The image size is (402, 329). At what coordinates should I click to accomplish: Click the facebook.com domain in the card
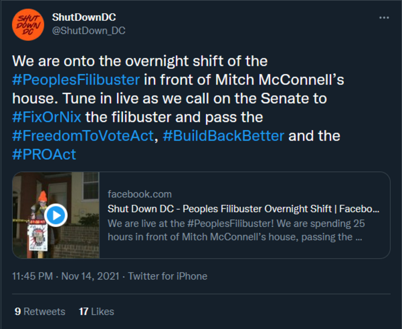point(139,194)
